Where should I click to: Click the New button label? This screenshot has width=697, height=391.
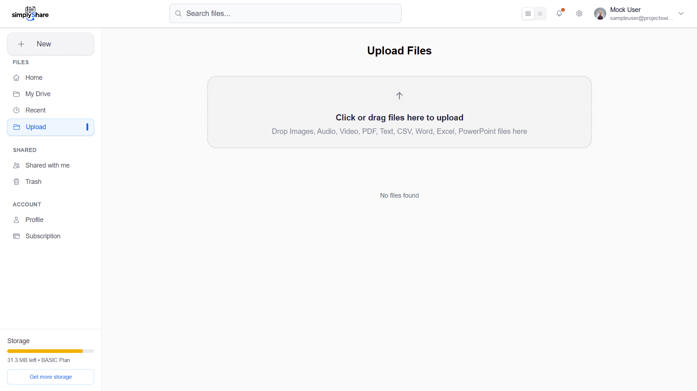click(x=44, y=44)
